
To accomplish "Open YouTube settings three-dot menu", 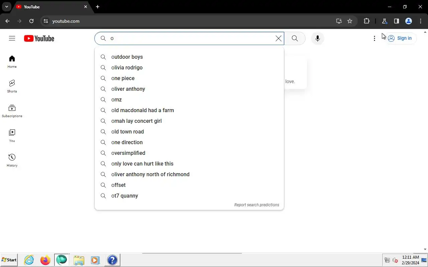I will click(374, 38).
